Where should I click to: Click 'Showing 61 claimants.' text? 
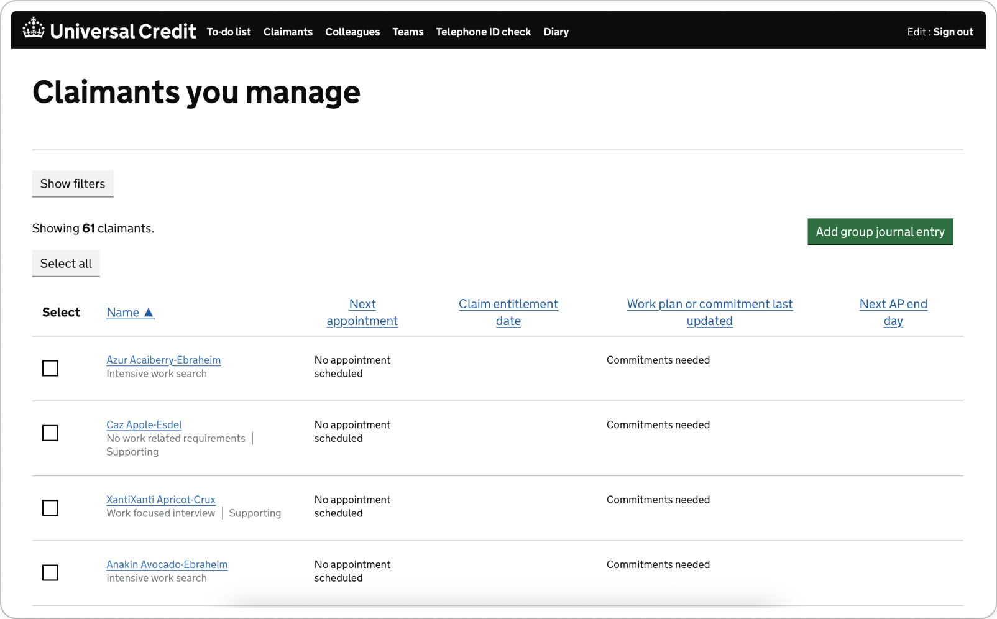pos(93,229)
